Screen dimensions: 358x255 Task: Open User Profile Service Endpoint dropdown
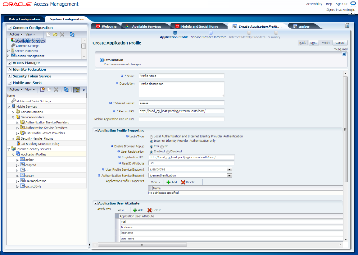[x=229, y=169]
